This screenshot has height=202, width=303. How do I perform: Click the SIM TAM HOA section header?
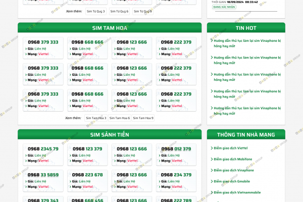click(x=110, y=28)
